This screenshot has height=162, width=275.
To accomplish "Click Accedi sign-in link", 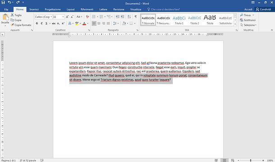I will 248,9.
